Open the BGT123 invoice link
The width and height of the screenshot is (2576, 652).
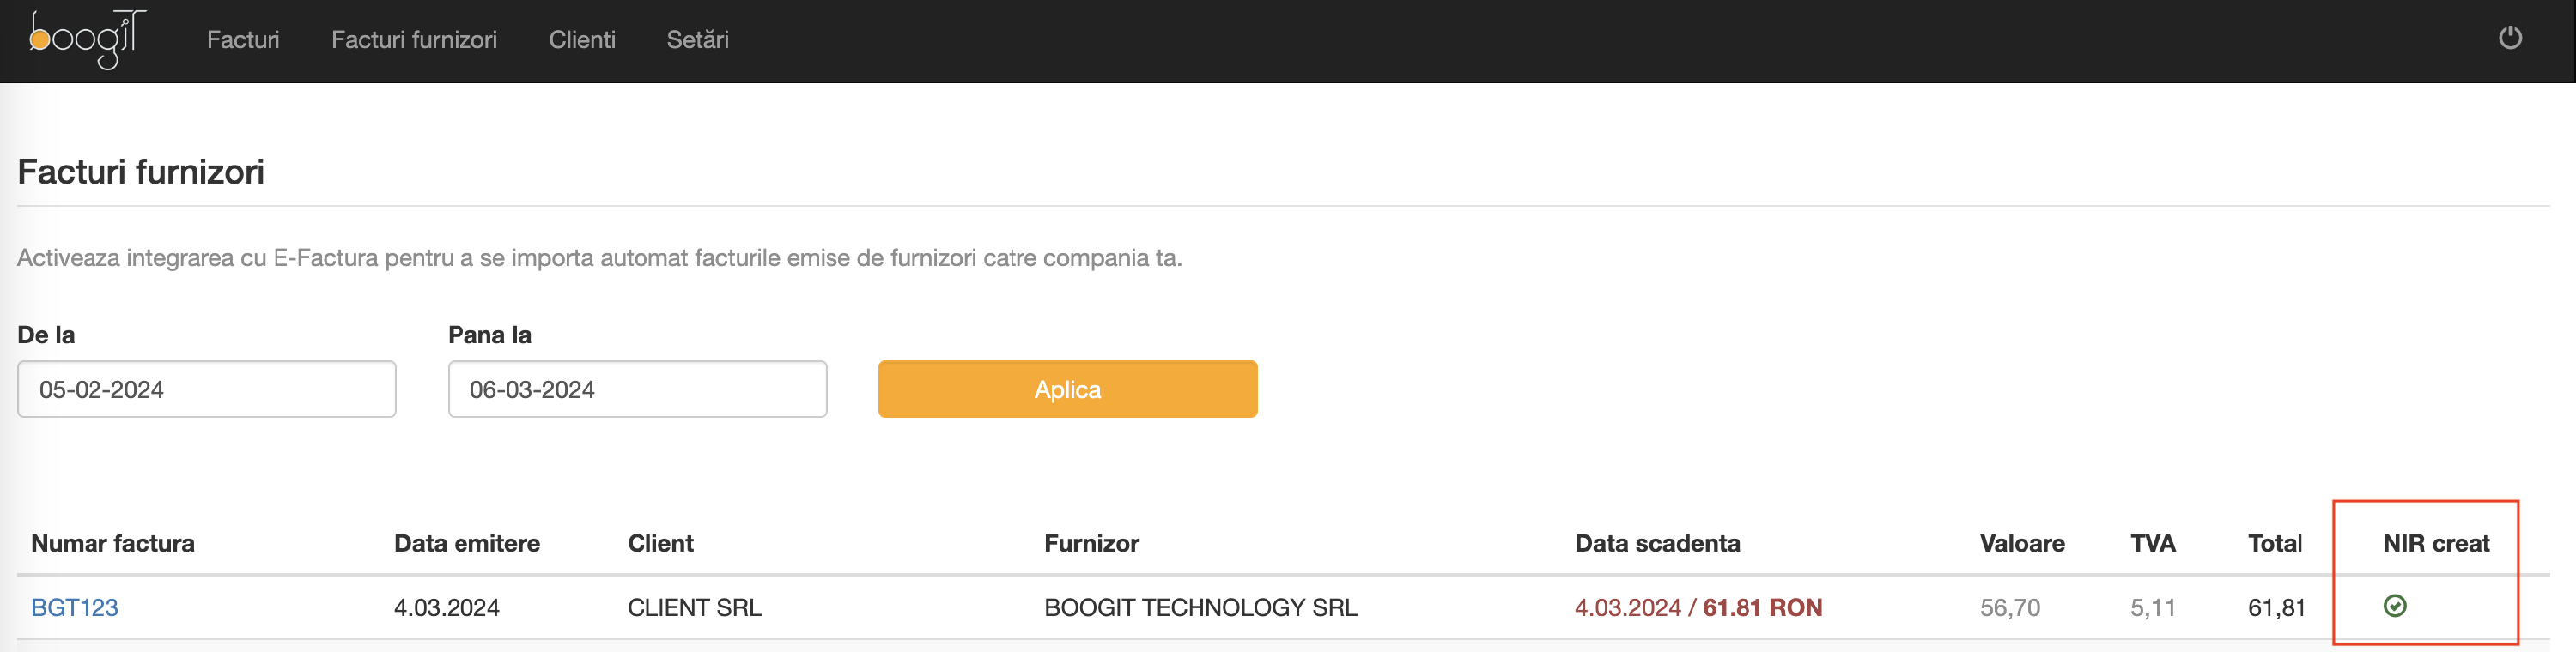point(75,607)
